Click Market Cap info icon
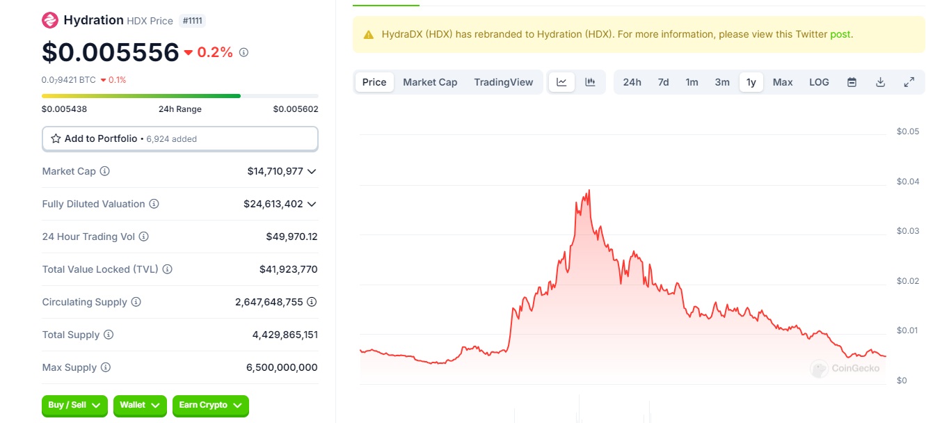This screenshot has height=423, width=926. pos(105,171)
